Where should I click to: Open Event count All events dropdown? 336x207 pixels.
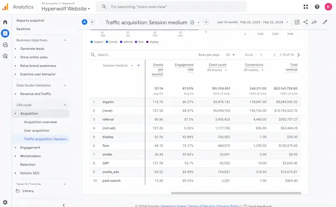coord(217,70)
